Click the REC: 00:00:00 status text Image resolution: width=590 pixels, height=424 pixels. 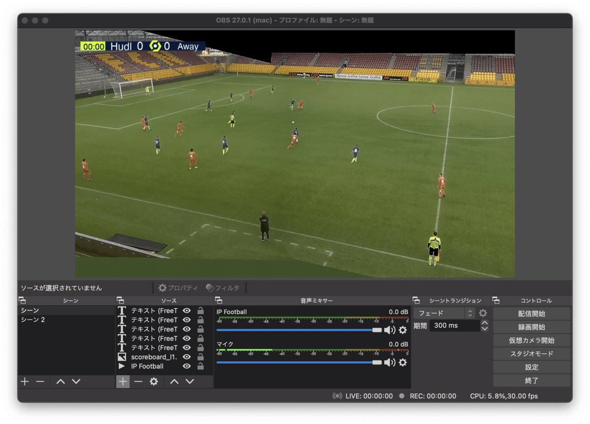pyautogui.click(x=433, y=396)
